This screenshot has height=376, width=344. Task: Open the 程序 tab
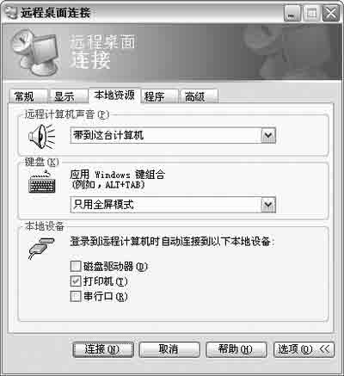pos(159,96)
